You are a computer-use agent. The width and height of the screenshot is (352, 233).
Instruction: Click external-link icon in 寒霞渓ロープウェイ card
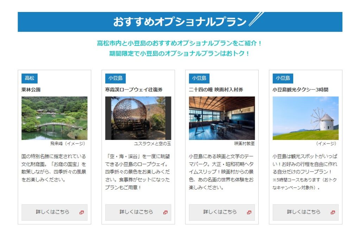pyautogui.click(x=165, y=212)
